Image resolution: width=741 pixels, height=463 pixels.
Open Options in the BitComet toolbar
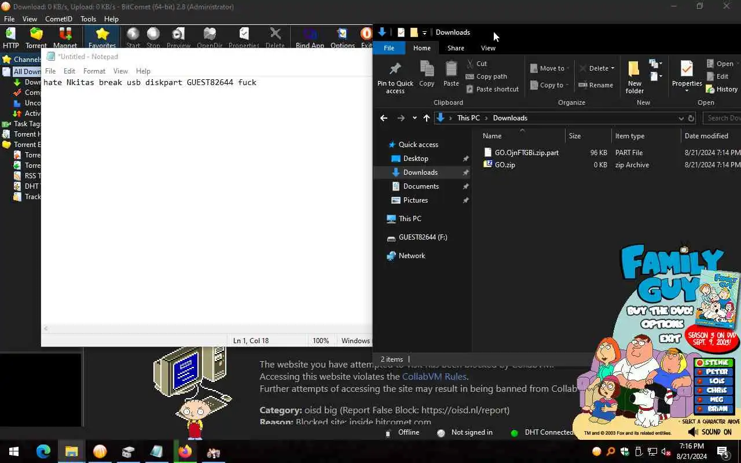(343, 38)
